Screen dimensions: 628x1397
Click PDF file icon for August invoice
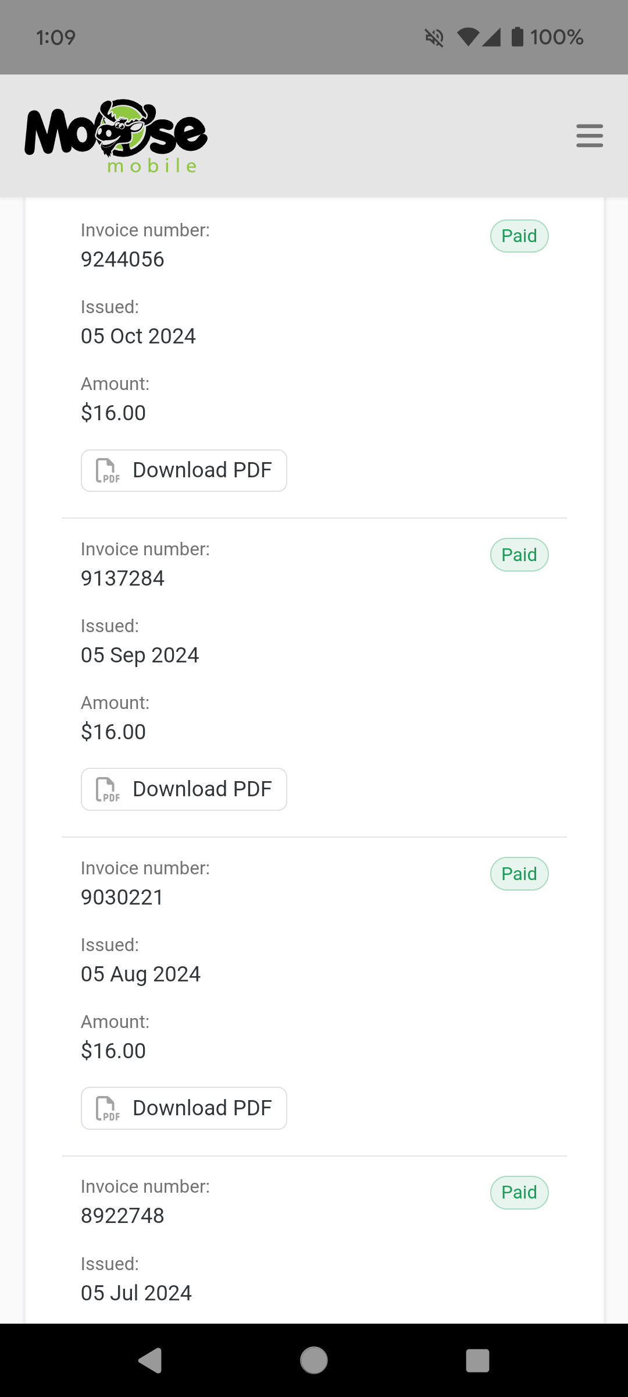(108, 1109)
